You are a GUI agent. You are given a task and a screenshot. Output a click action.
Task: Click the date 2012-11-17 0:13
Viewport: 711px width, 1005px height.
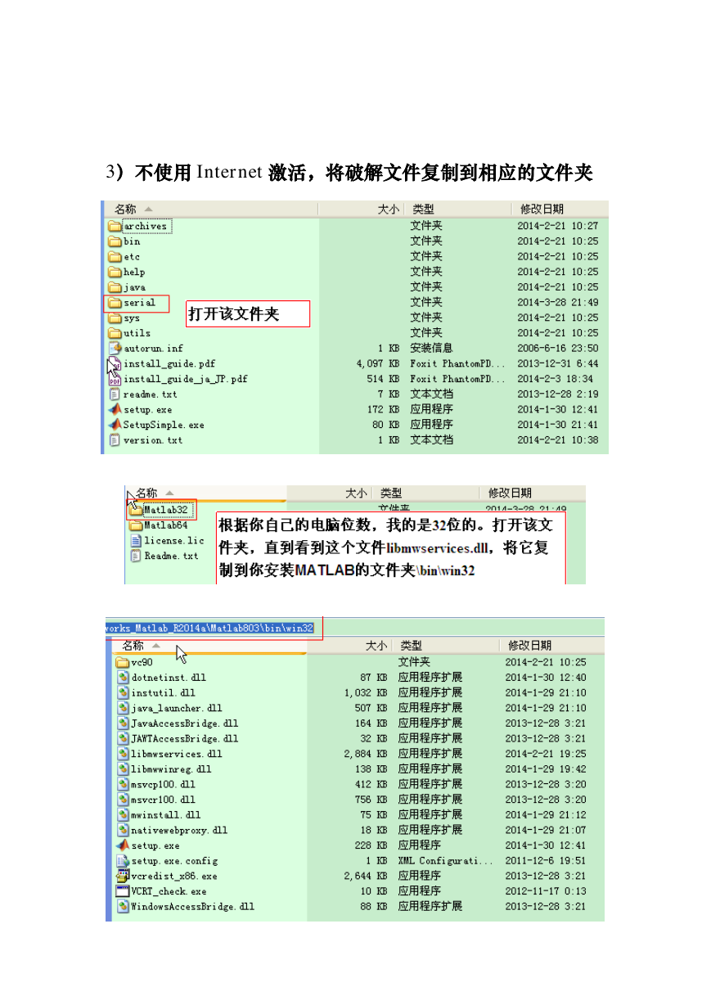pos(546,891)
